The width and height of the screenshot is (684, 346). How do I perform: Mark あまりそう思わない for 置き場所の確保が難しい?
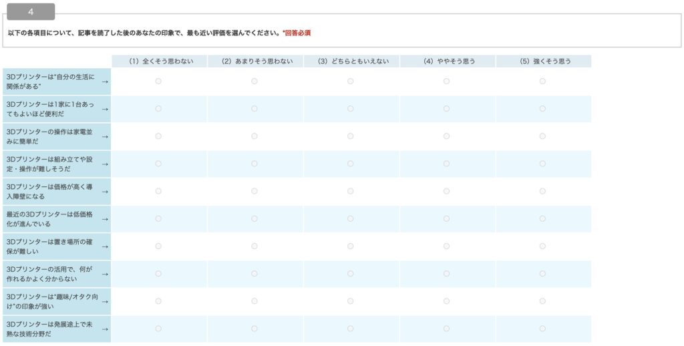click(254, 246)
